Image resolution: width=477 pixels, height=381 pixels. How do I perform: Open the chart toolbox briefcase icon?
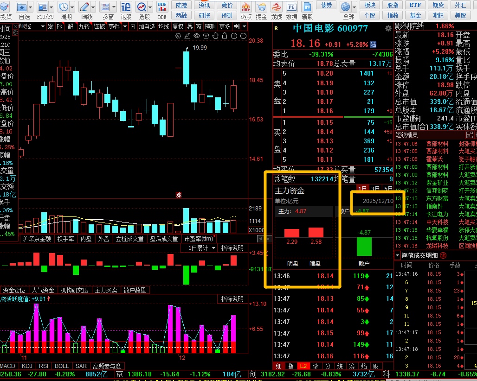click(206, 36)
